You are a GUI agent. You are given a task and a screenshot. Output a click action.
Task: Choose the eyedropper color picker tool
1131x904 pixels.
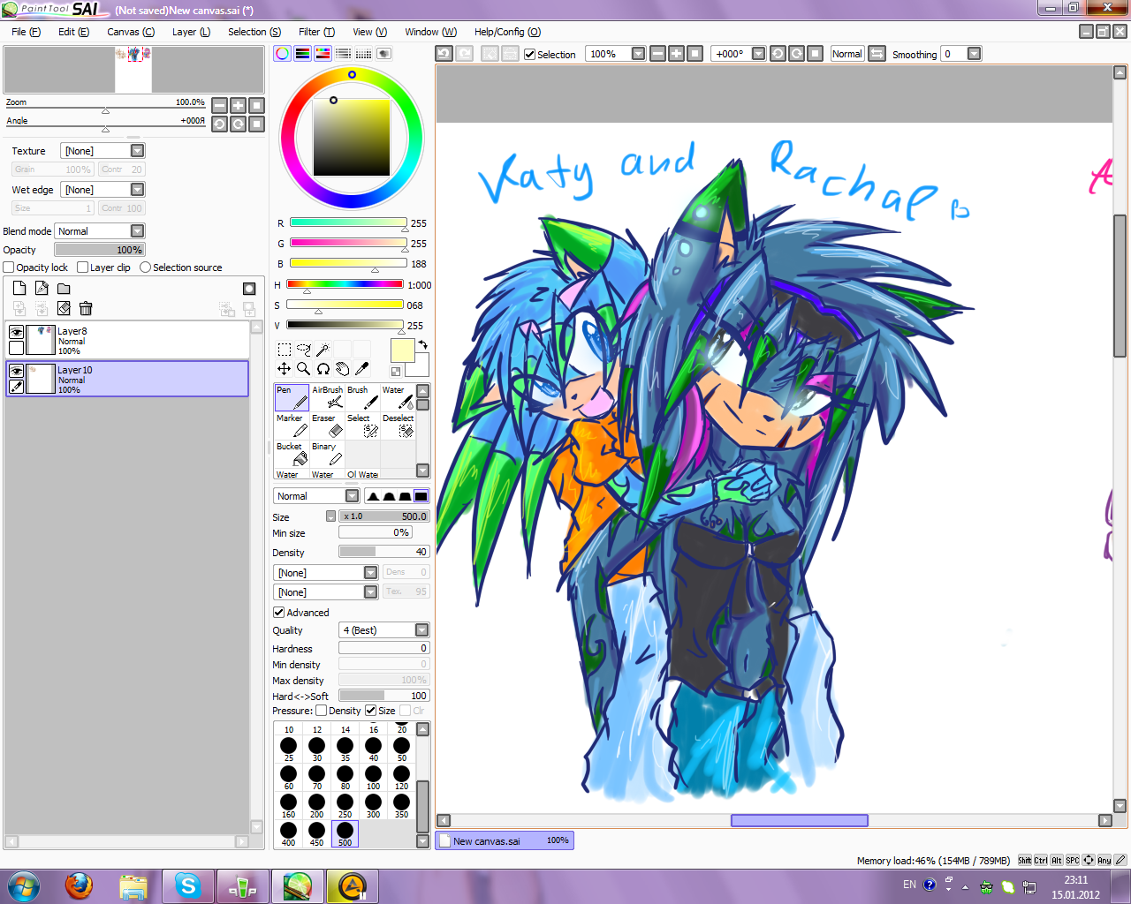point(361,369)
